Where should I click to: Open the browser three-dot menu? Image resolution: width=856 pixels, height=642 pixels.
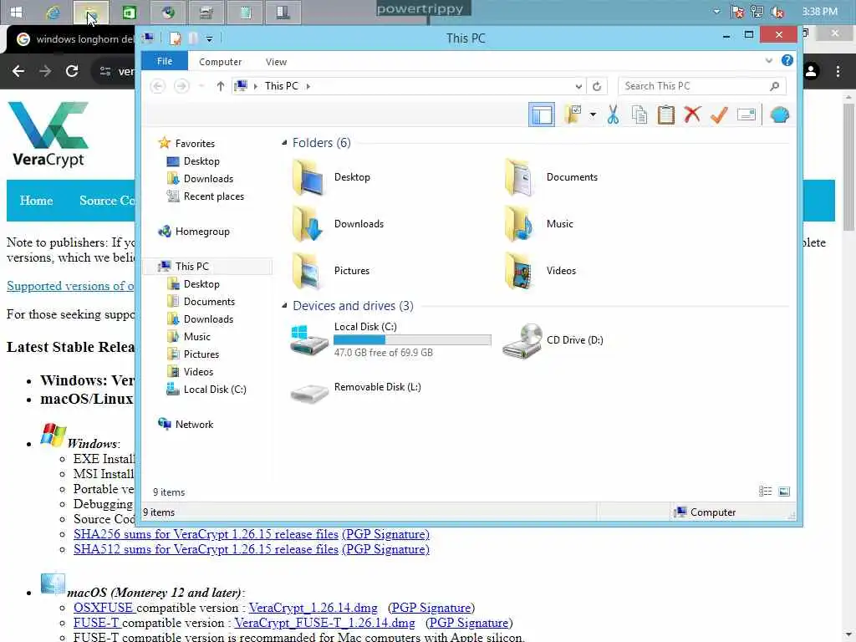pos(838,71)
